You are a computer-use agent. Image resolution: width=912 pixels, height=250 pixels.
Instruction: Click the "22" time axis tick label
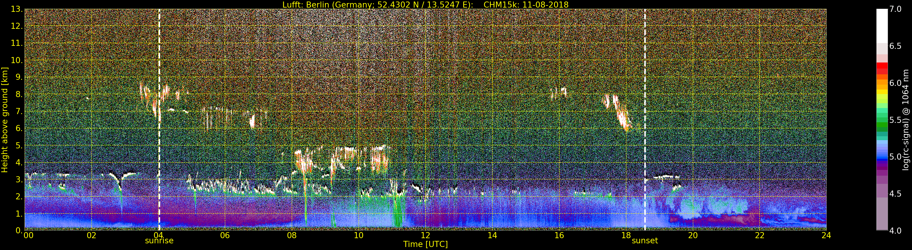759,235
